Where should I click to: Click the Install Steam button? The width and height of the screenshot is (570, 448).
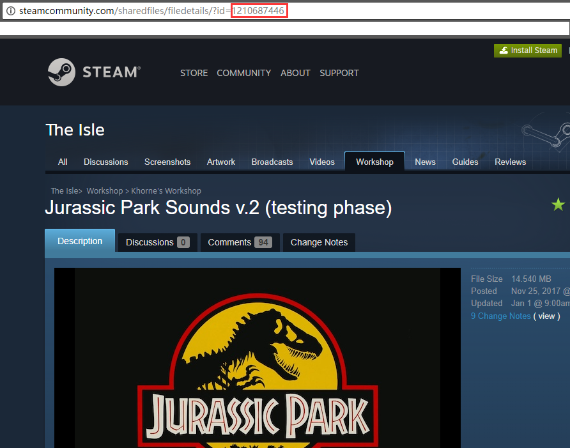(527, 50)
